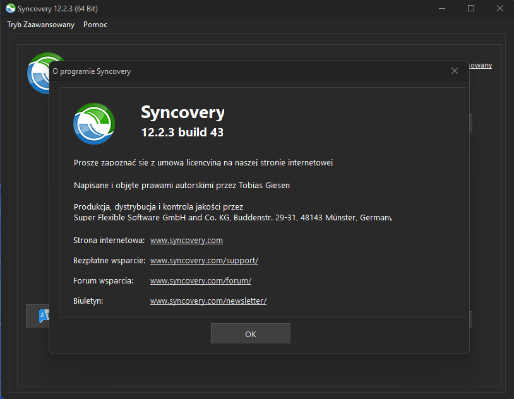Open the www.syncovery.com website link
The height and width of the screenshot is (399, 514).
pyautogui.click(x=186, y=241)
